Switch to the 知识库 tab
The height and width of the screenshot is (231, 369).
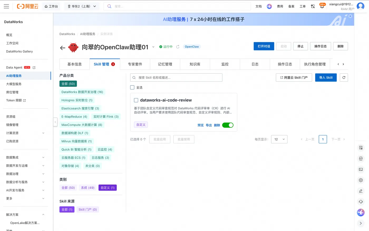click(x=195, y=64)
